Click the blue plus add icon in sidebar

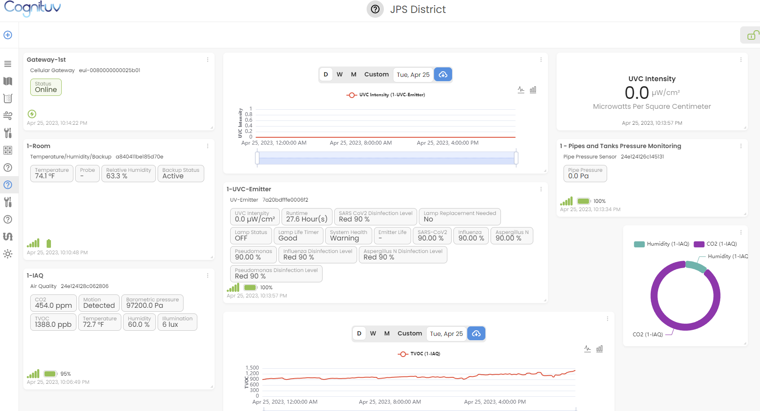tap(8, 35)
